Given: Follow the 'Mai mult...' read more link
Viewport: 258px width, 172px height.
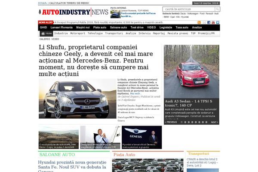Looking at the screenshot, I should click(136, 94).
